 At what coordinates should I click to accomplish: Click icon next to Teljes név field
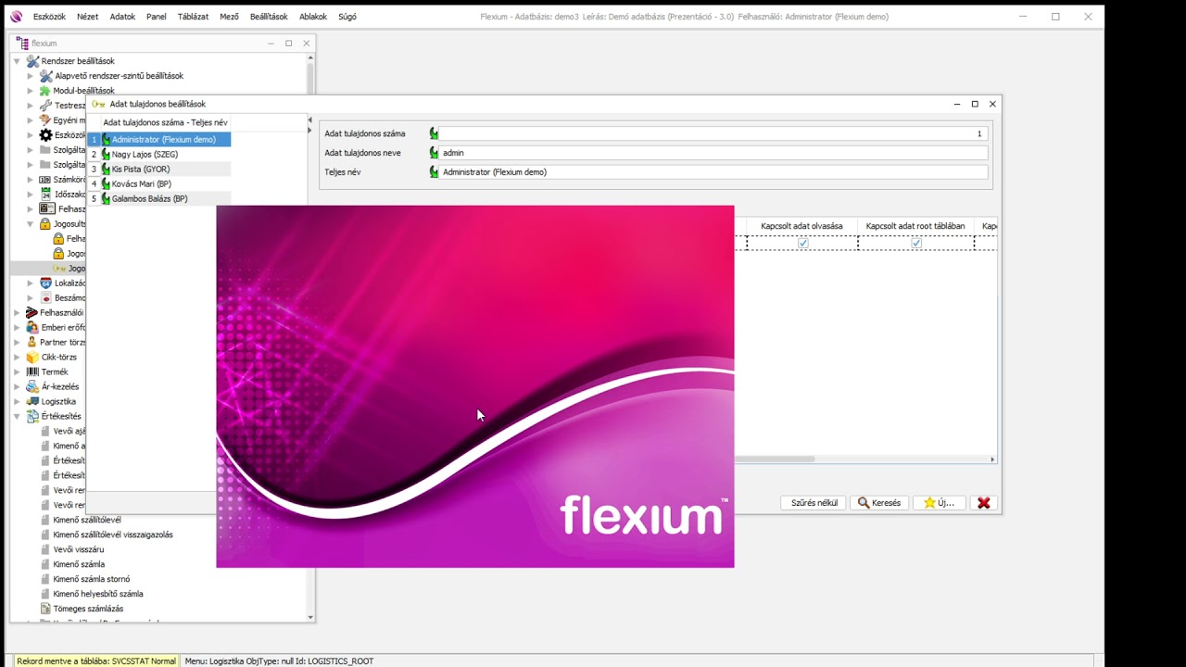(x=434, y=172)
